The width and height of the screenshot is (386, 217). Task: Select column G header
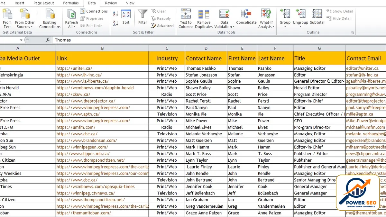319,48
